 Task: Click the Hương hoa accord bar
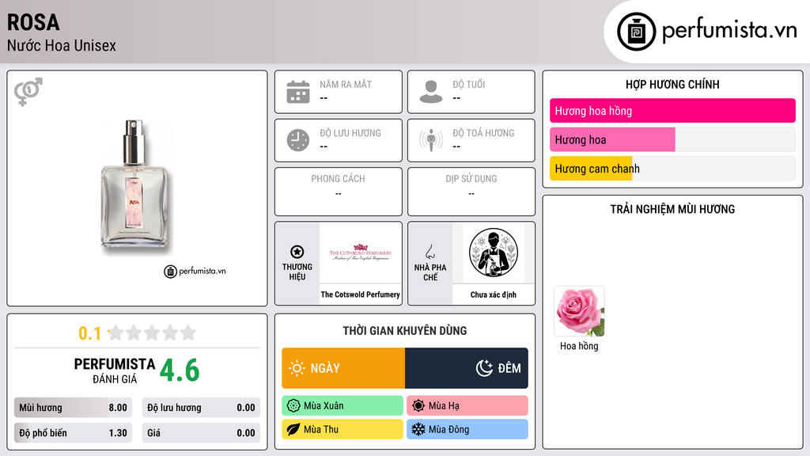[672, 139]
